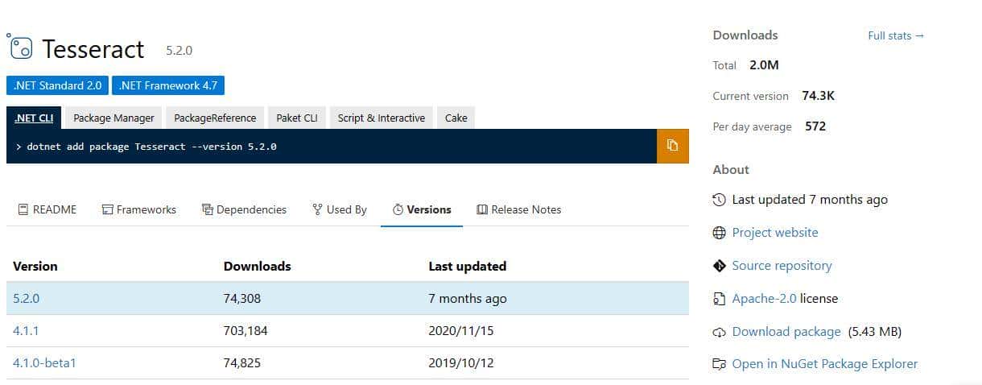Click the README book icon
This screenshot has height=385, width=982.
click(23, 209)
